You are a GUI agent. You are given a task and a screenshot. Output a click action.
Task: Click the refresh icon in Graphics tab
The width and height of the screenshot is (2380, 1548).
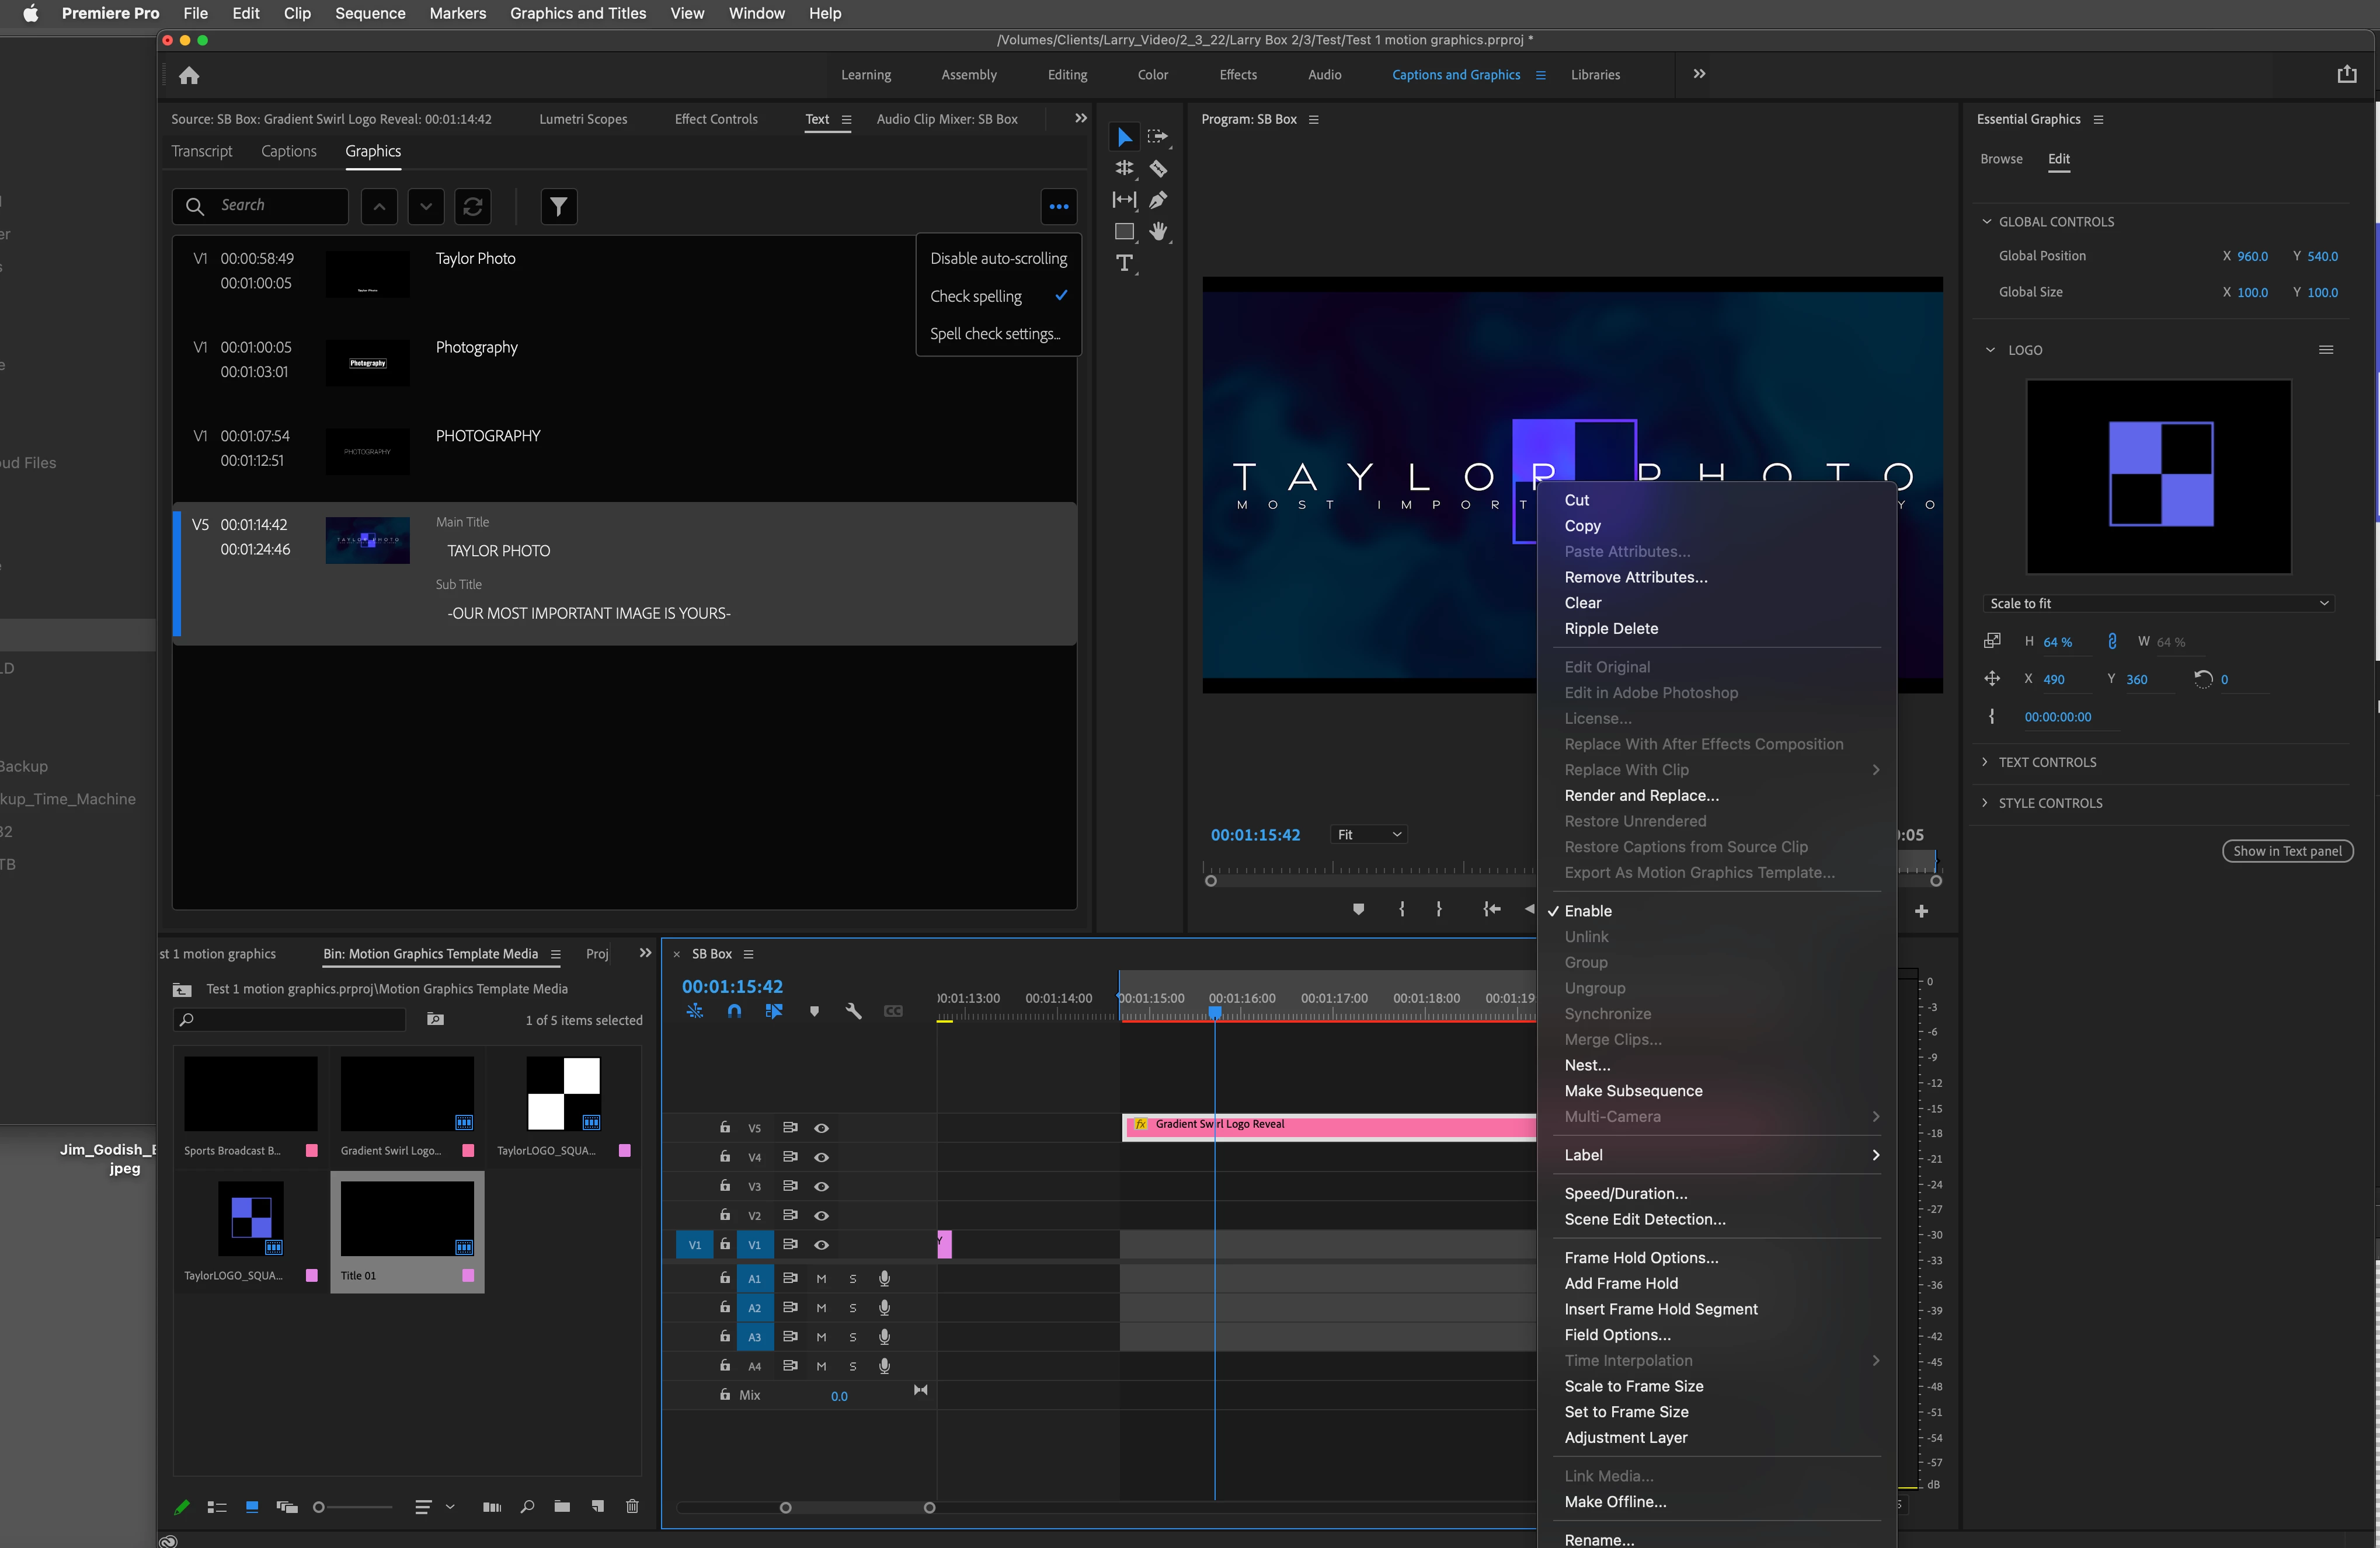click(473, 207)
